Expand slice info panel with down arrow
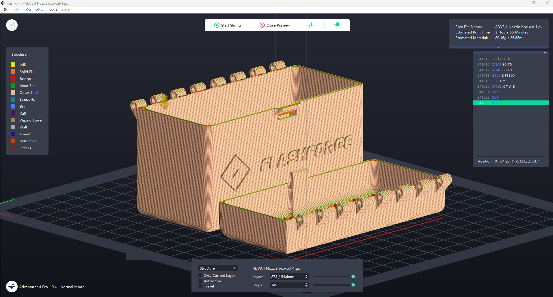This screenshot has height=297, width=553. (x=499, y=47)
